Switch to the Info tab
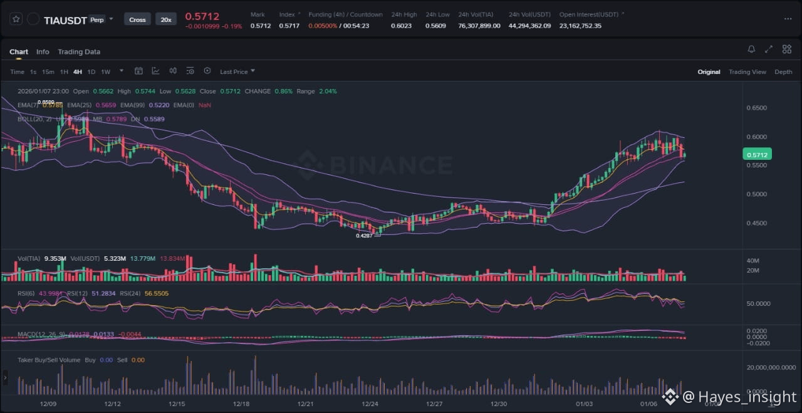Screen dimensions: 802x413 click(43, 52)
